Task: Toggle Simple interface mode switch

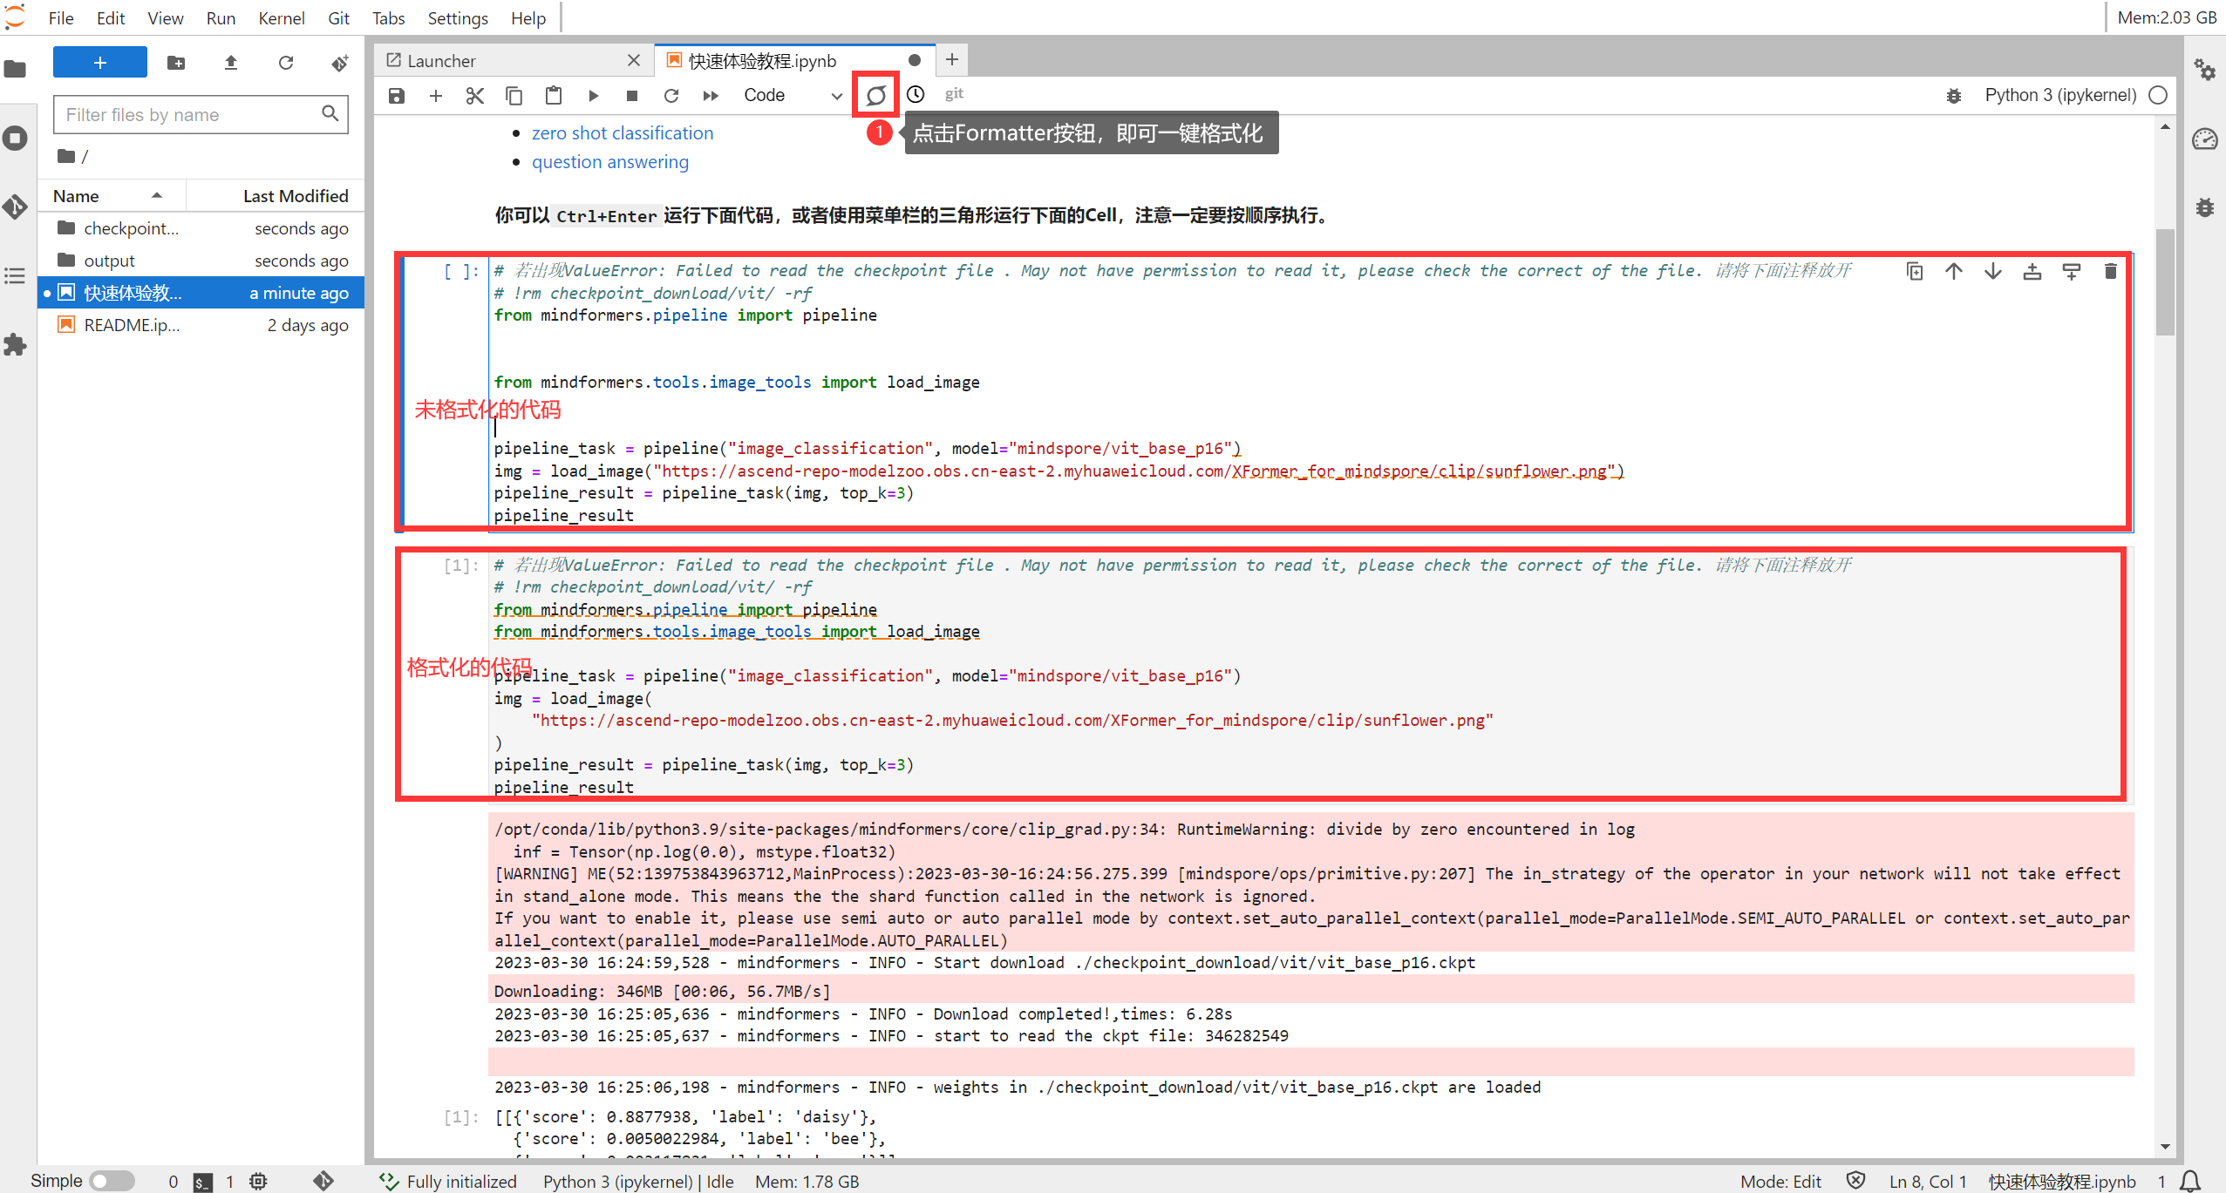Action: click(112, 1181)
